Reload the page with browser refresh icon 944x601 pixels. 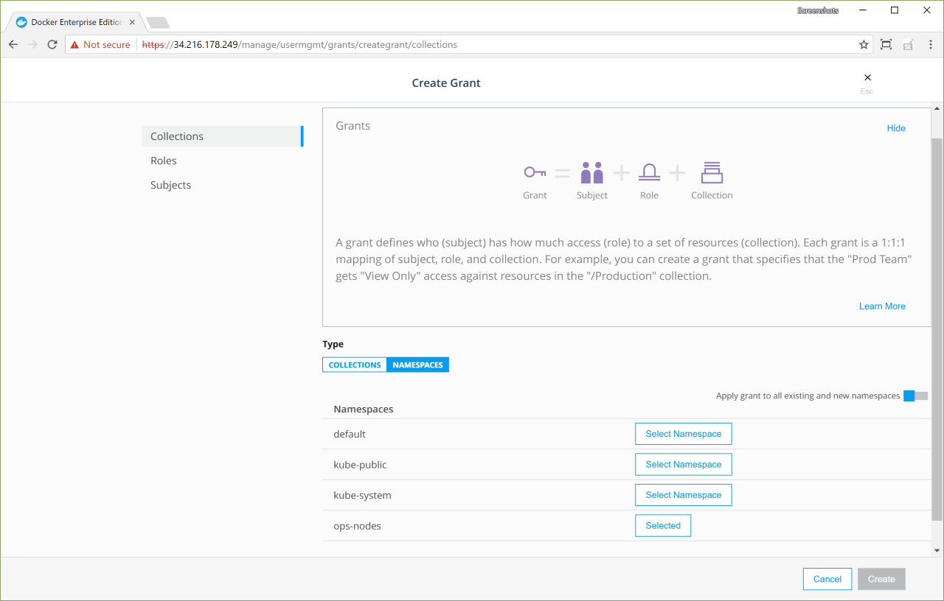tap(52, 45)
